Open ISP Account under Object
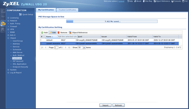189x109 pixels. coord(18,61)
